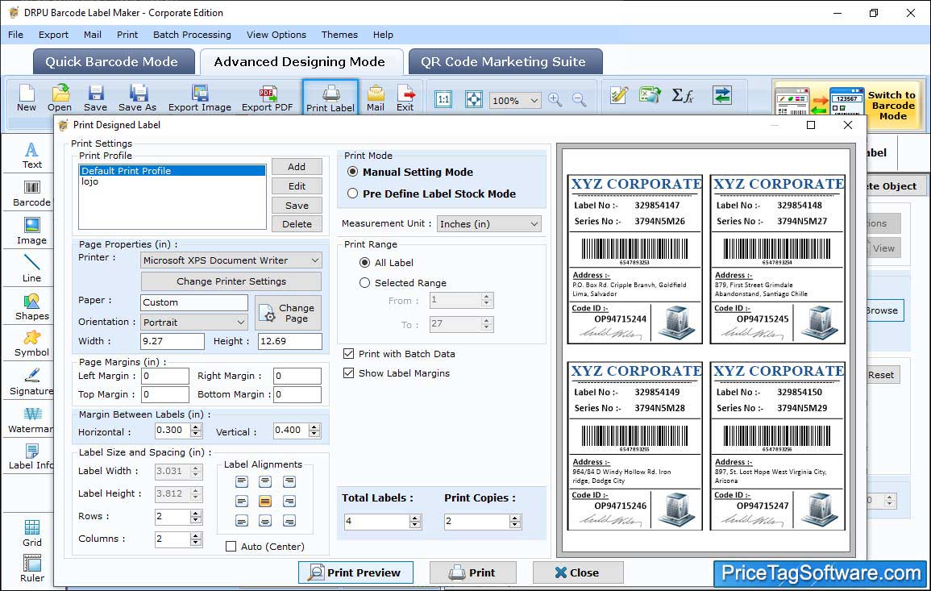This screenshot has width=931, height=591.
Task: Toggle the Grid tool in sidebar
Action: click(32, 533)
